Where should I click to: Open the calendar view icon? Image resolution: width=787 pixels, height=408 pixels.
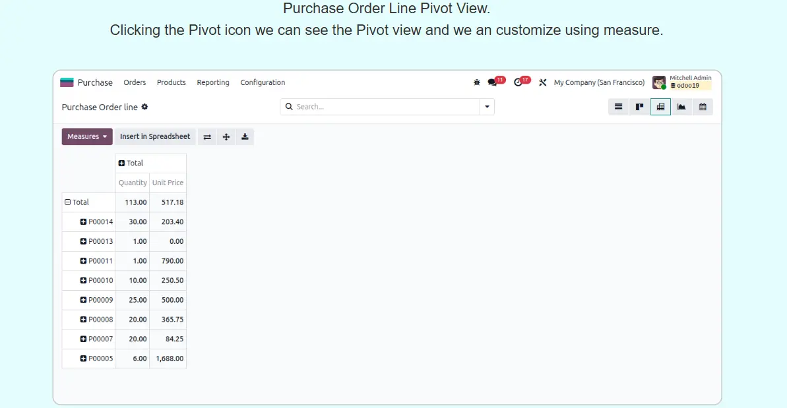pos(703,107)
